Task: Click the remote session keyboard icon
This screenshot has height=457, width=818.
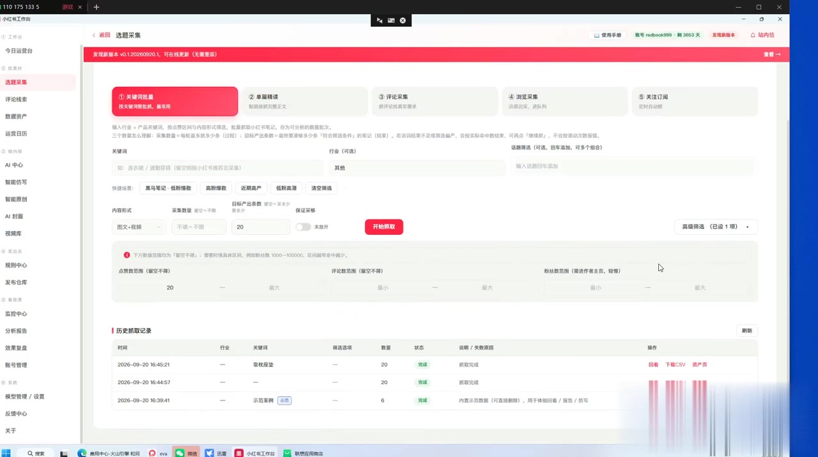Action: [391, 20]
